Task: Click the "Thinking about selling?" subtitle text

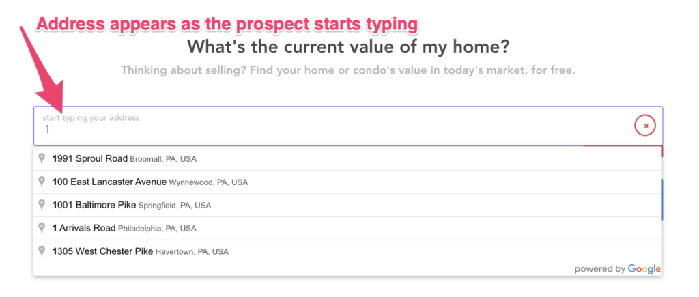Action: pyautogui.click(x=348, y=70)
